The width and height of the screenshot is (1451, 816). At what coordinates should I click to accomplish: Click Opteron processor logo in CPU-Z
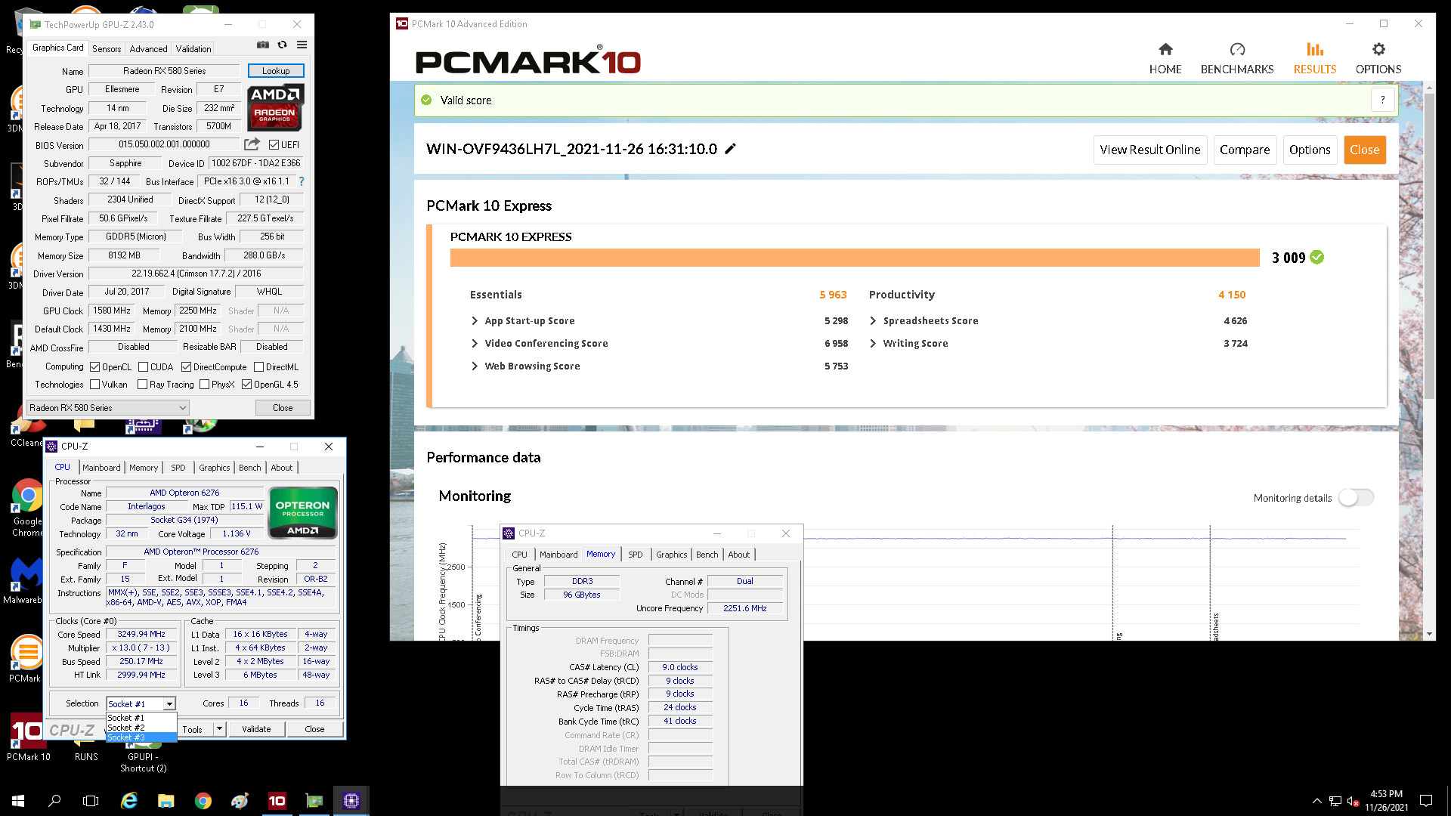coord(302,513)
